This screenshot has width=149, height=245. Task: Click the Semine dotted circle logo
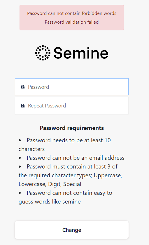43,53
